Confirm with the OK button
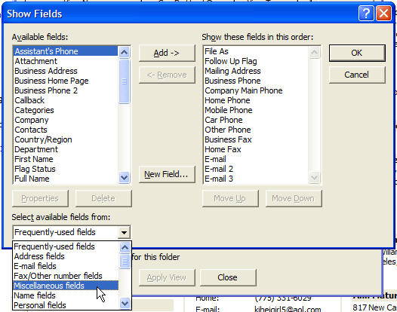Image resolution: width=397 pixels, height=312 pixels. (357, 53)
